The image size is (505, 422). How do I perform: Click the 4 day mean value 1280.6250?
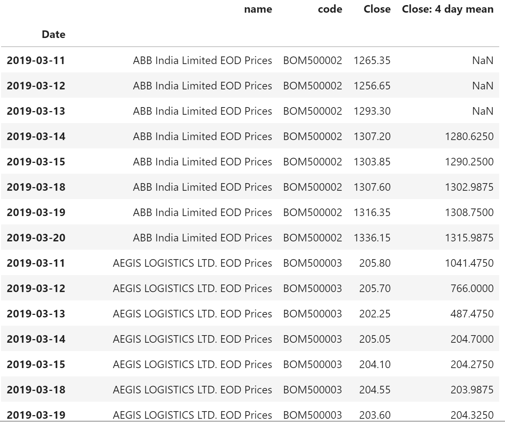point(469,136)
